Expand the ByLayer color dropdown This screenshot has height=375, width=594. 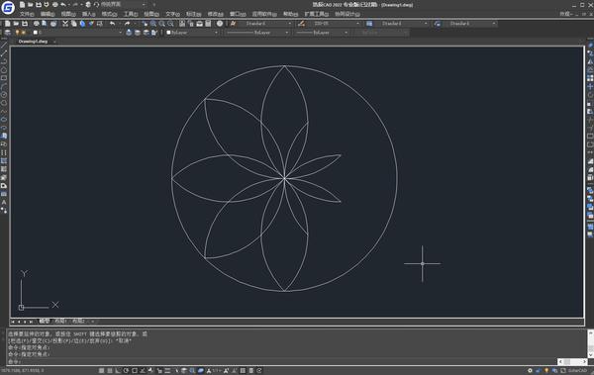pos(192,33)
